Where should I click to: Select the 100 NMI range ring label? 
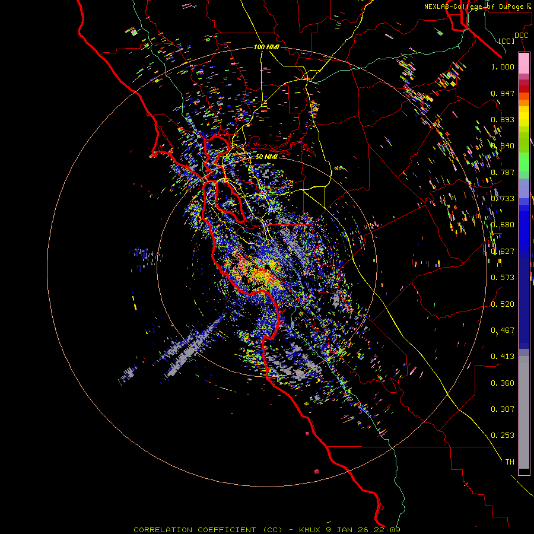(x=266, y=47)
